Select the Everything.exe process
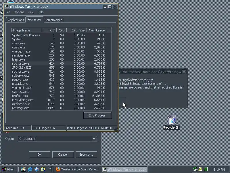 pos(59,100)
